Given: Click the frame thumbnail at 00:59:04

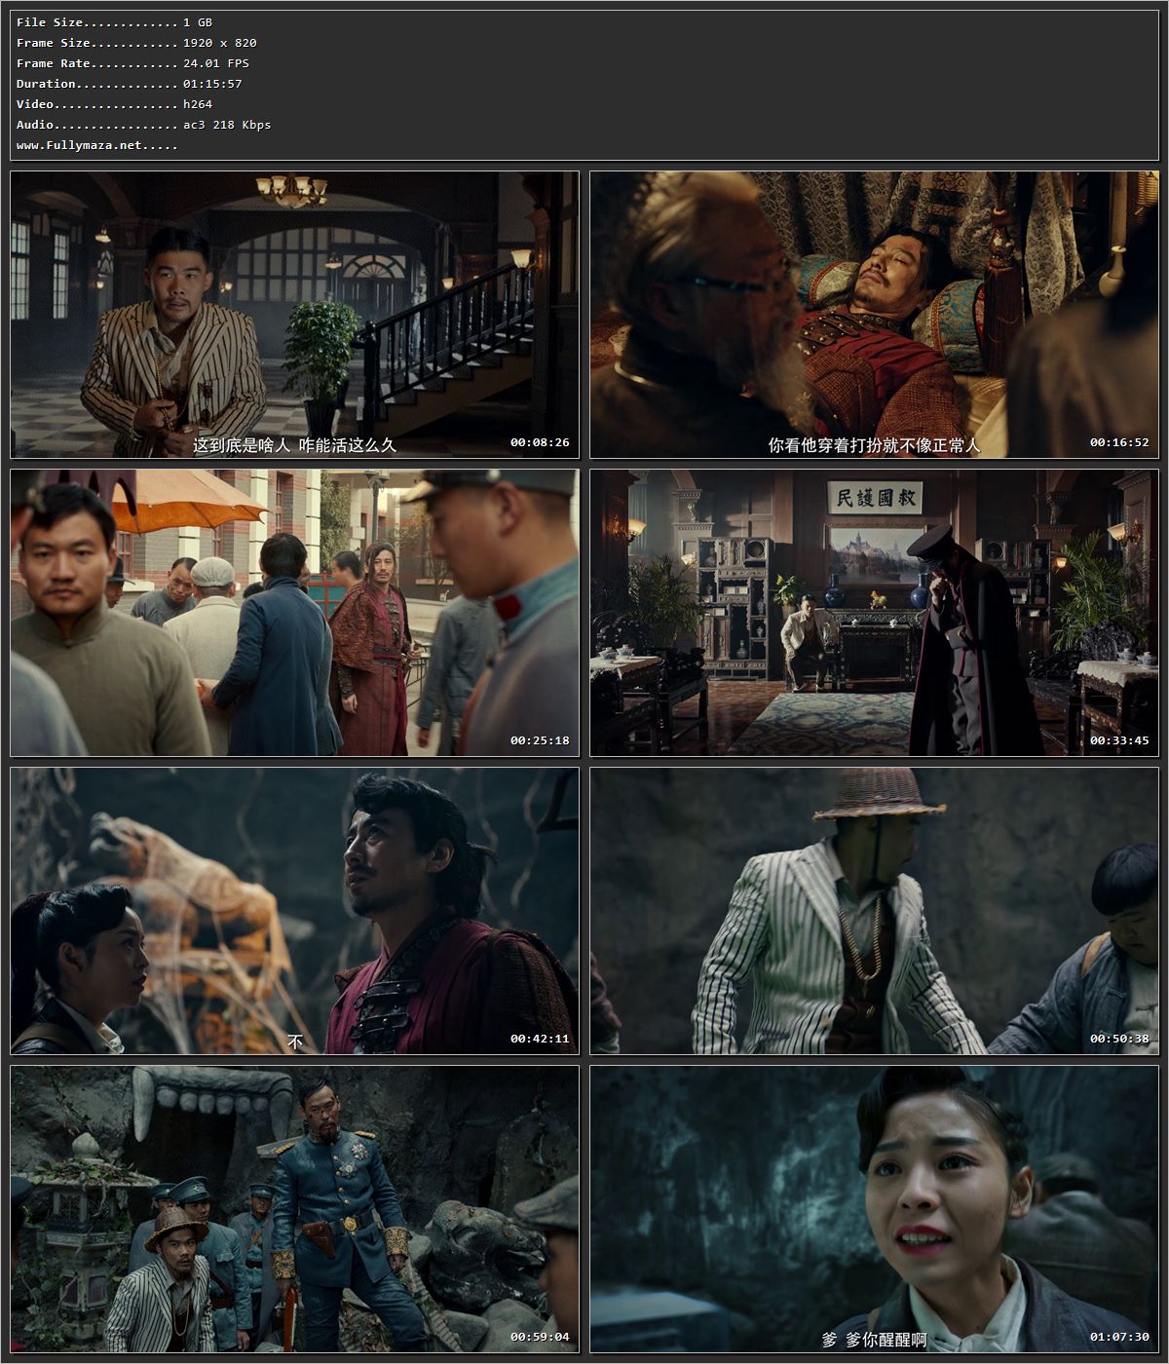Looking at the screenshot, I should [x=294, y=1209].
